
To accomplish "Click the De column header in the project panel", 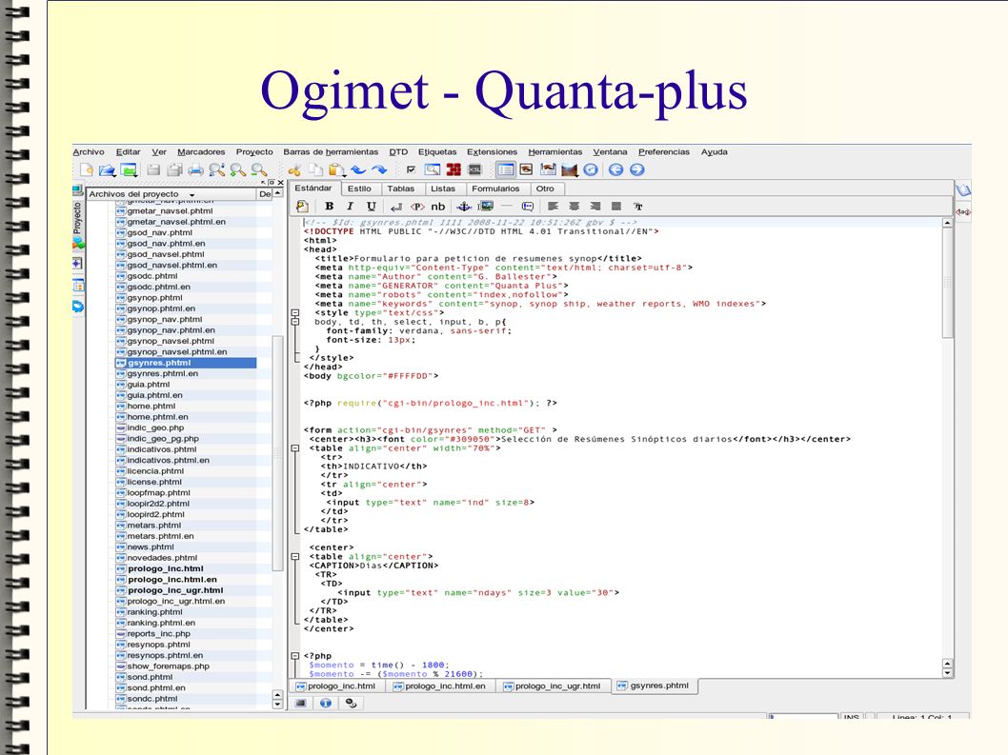I will point(265,194).
